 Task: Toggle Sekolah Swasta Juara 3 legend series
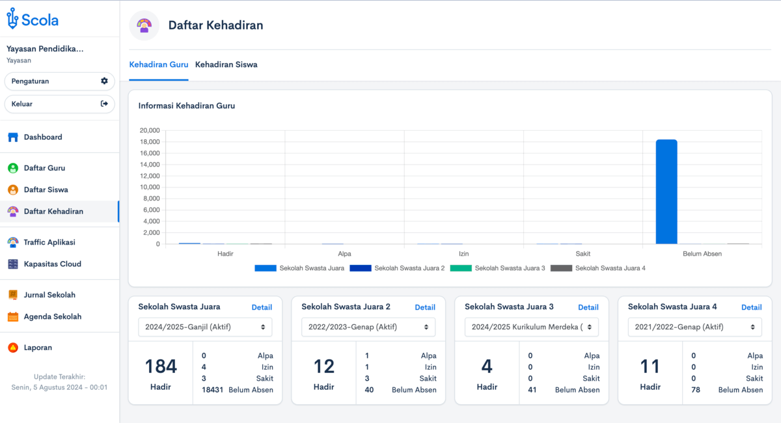point(498,268)
